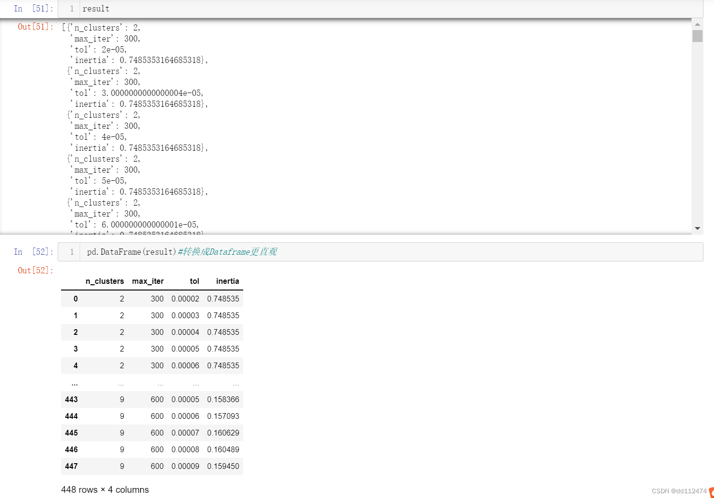Click inertia value 0.158366
Screen dimensions: 714x498
tap(223, 400)
